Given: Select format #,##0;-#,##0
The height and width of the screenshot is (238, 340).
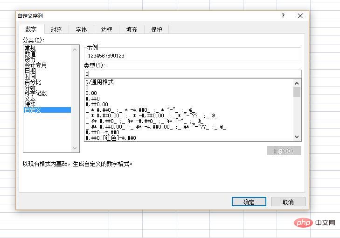Looking at the screenshot, I should coord(189,132).
